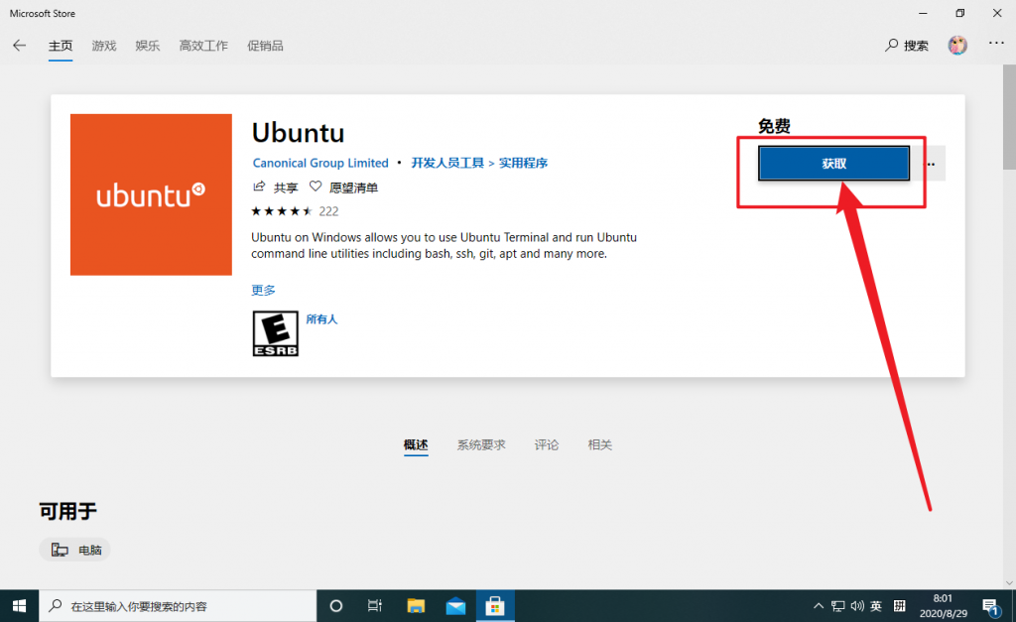This screenshot has height=622, width=1016.
Task: Click the ESRB Everyone rating icon
Action: [x=276, y=333]
